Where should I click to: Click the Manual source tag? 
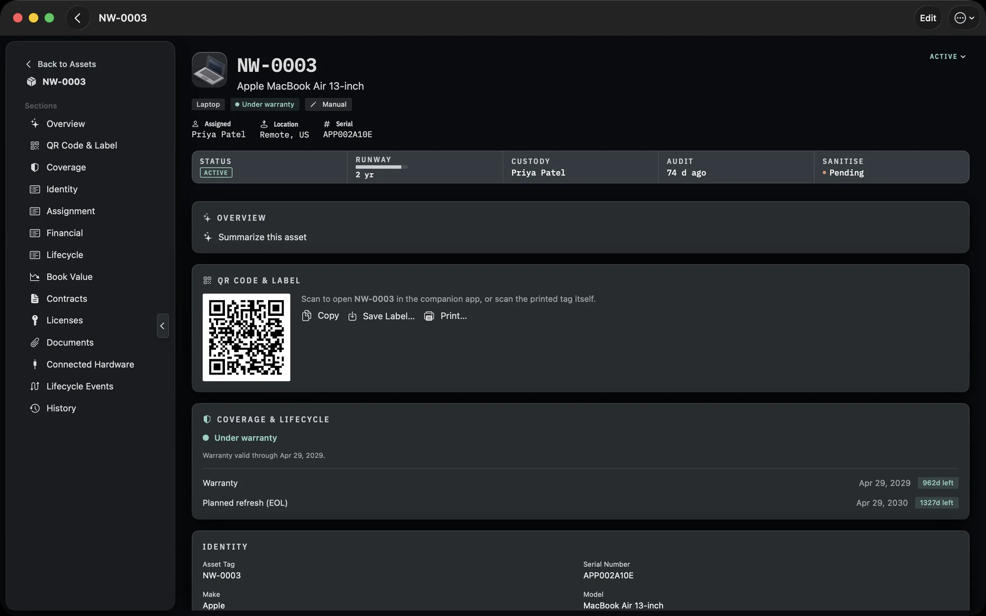(328, 104)
